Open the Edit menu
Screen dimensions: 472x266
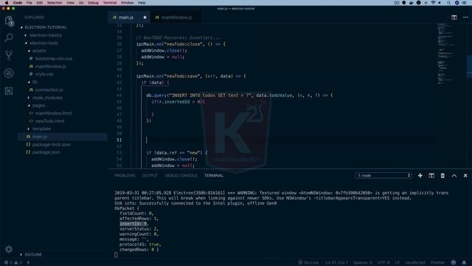(39, 3)
